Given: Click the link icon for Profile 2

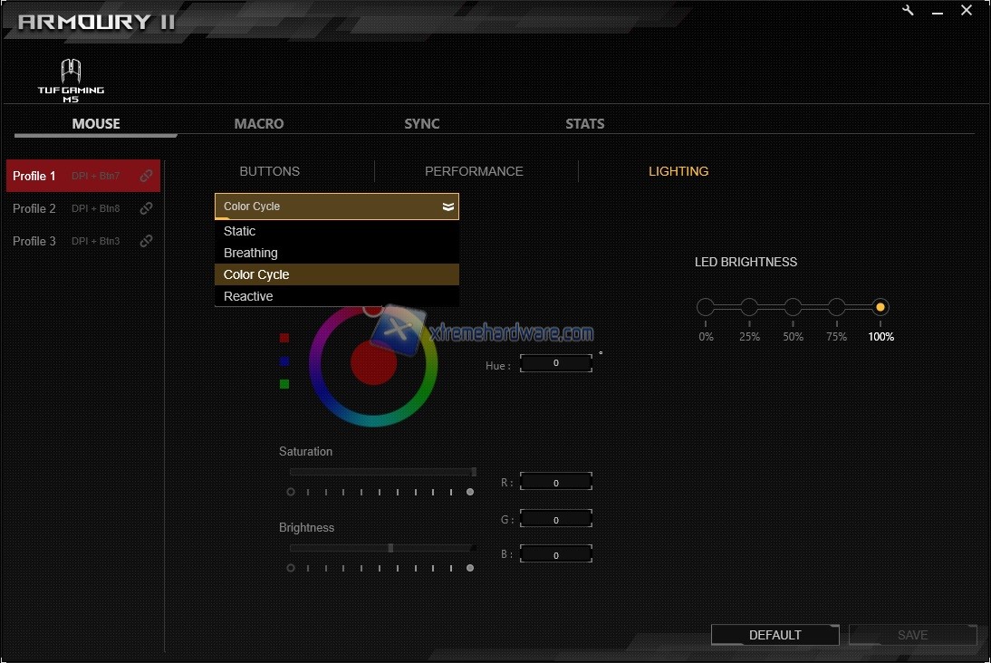Looking at the screenshot, I should [146, 208].
